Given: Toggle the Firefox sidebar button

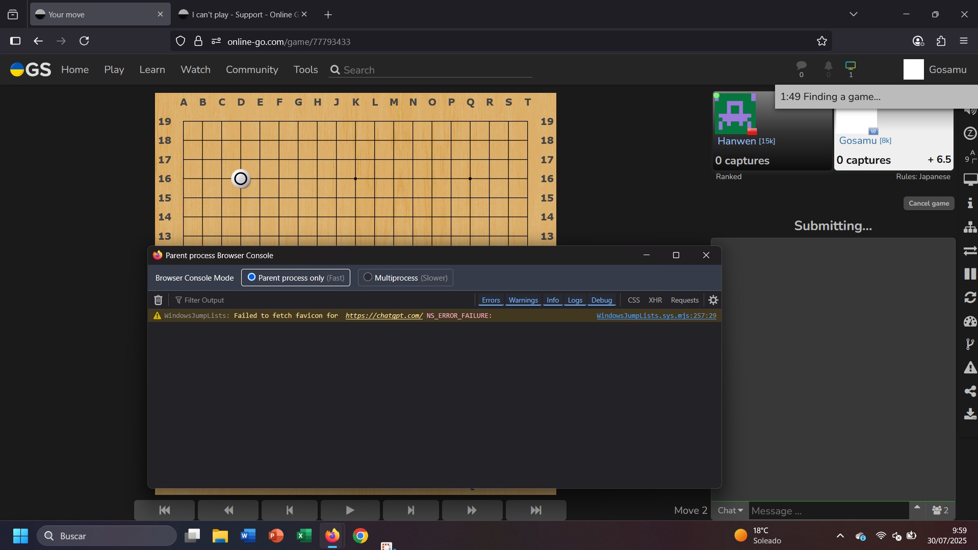Looking at the screenshot, I should point(15,41).
